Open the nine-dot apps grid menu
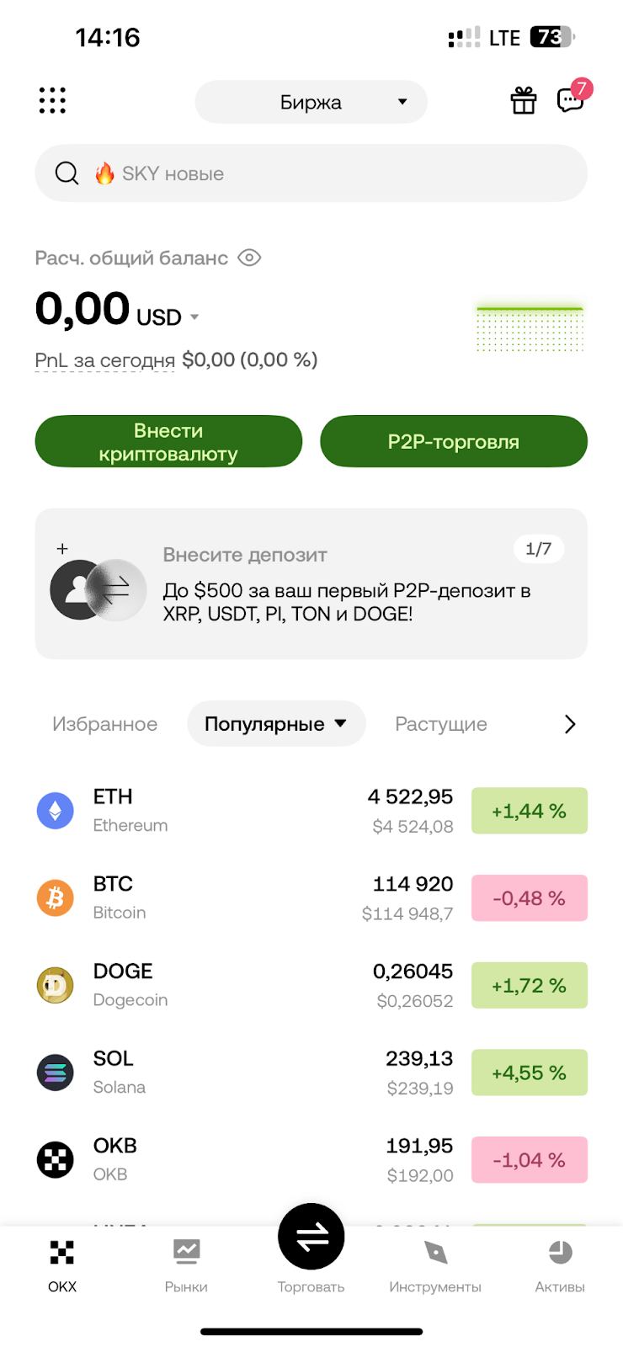Screen dimensions: 623x1347 pos(52,101)
